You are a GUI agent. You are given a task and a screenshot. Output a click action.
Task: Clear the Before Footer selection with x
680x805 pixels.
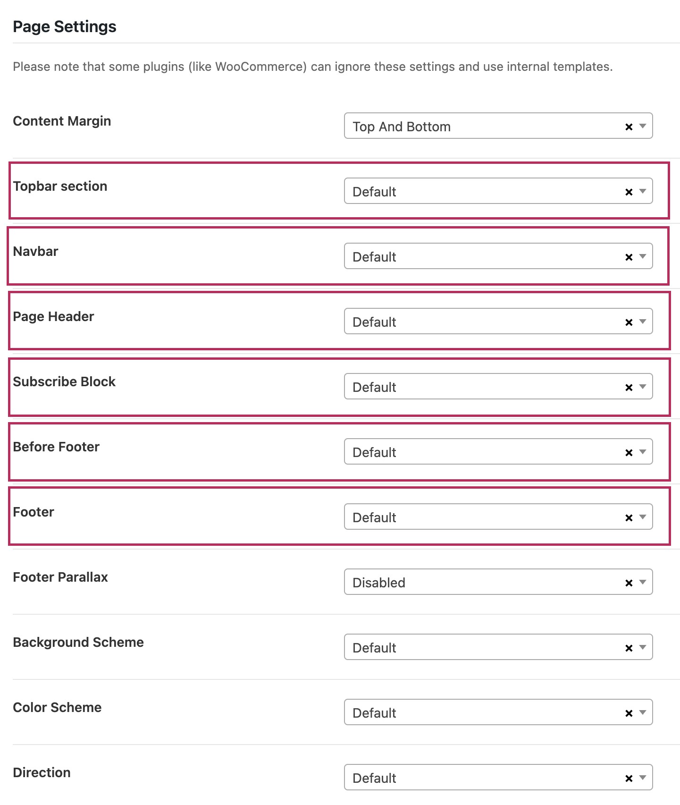coord(629,452)
